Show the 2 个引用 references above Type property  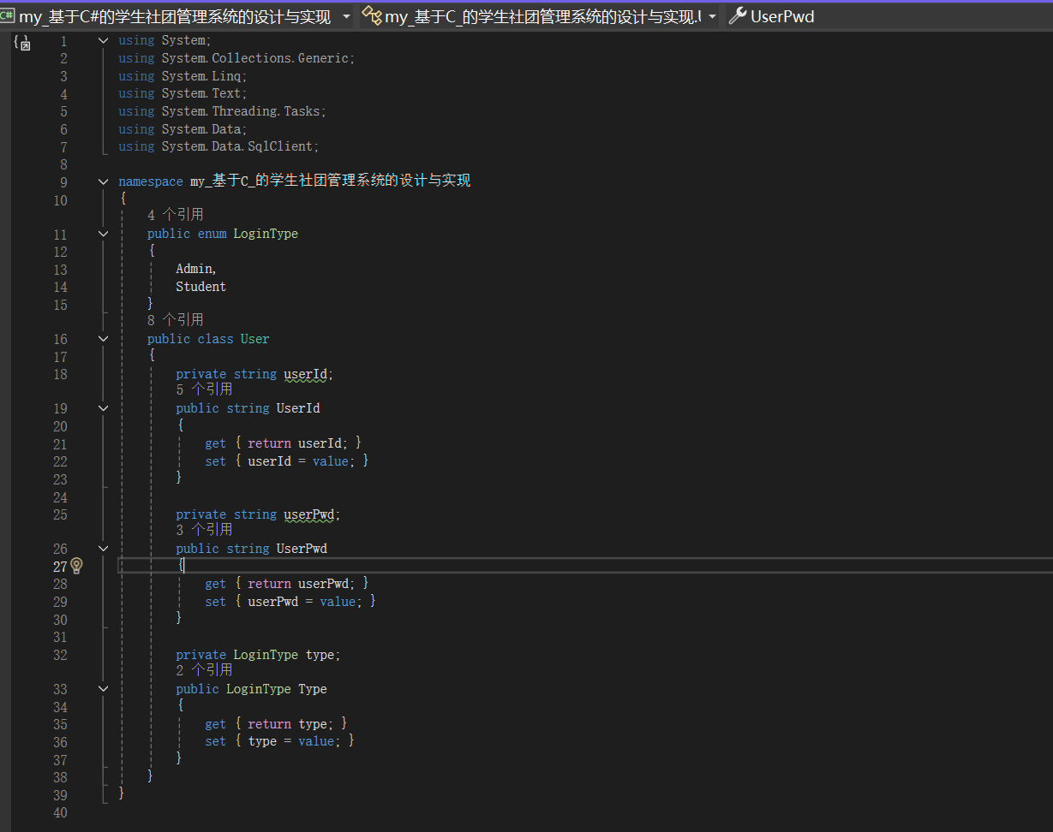tap(204, 670)
